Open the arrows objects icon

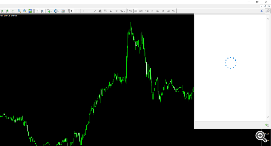tap(122, 11)
